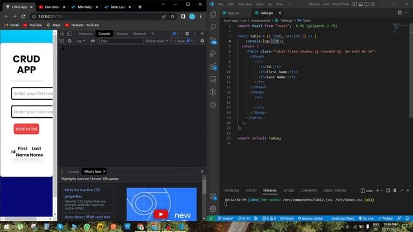Switch to the OUTPUT panel tab
This screenshot has height=232, width=413.
tap(251, 191)
